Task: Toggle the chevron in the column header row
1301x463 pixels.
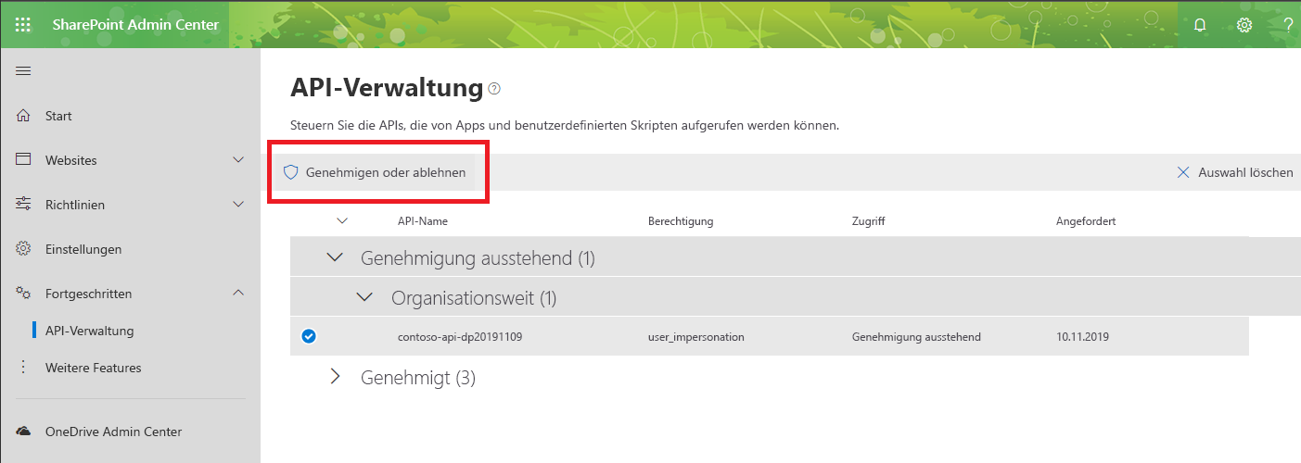Action: click(342, 220)
